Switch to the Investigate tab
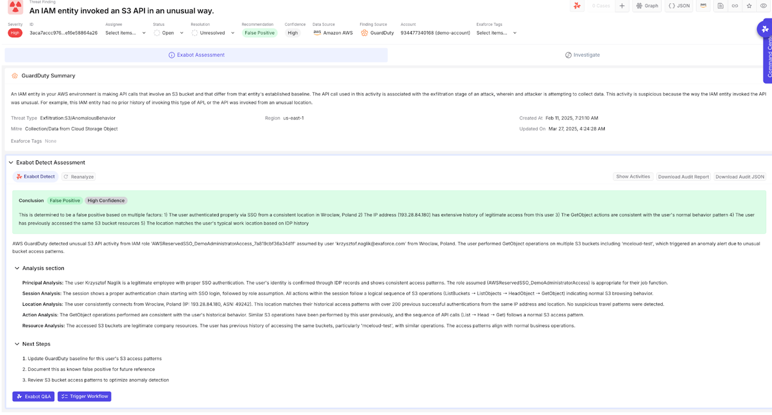 pos(582,55)
